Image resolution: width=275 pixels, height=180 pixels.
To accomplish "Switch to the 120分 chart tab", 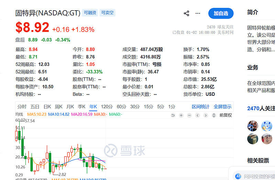I will [x=107, y=107].
